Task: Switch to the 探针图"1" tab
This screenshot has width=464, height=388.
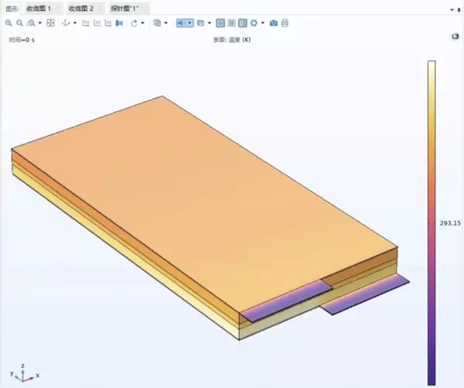Action: 125,8
